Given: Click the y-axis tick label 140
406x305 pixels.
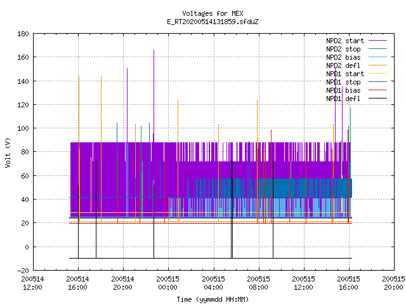Looking at the screenshot, I should pyautogui.click(x=23, y=81).
